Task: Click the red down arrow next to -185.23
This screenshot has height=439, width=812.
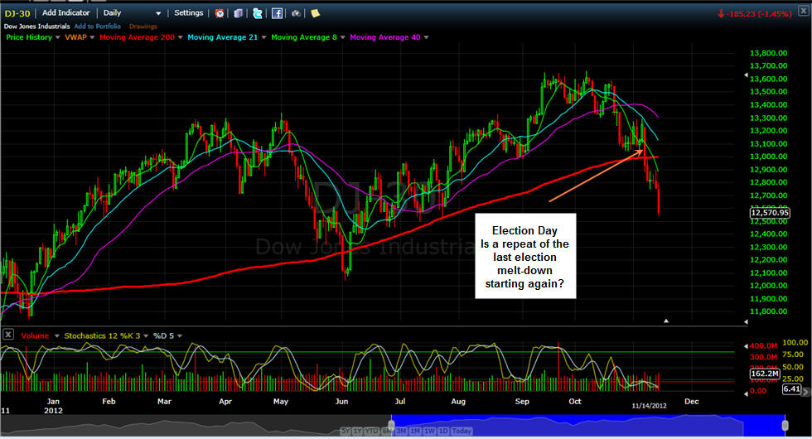Action: [x=721, y=14]
